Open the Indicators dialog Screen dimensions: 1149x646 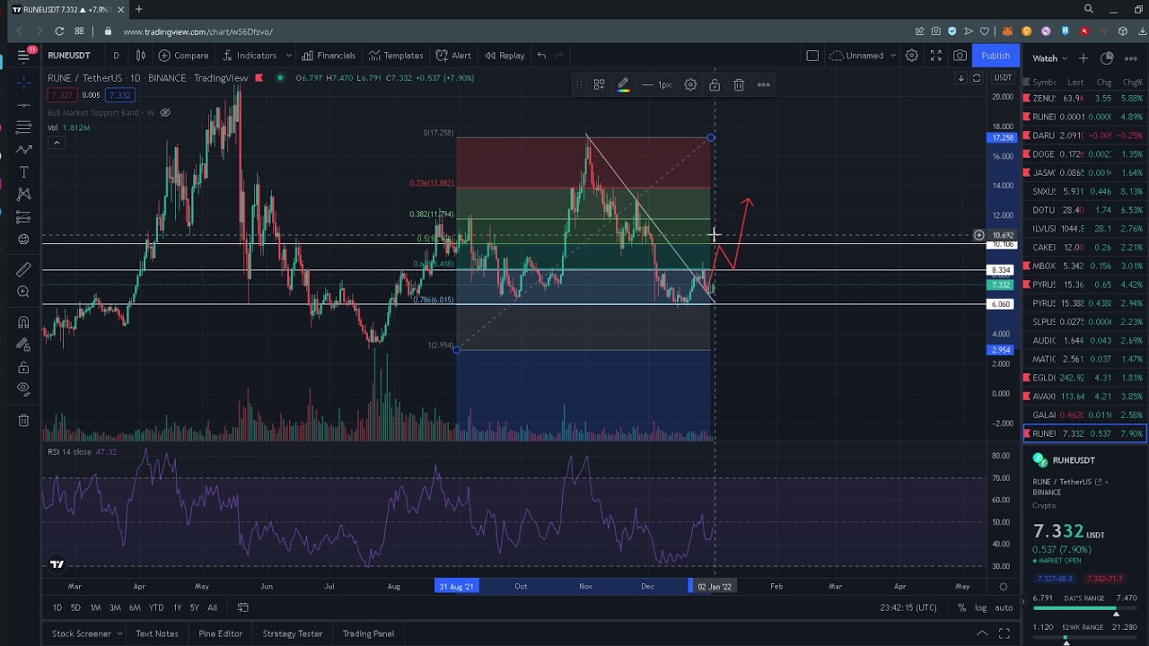pyautogui.click(x=250, y=56)
